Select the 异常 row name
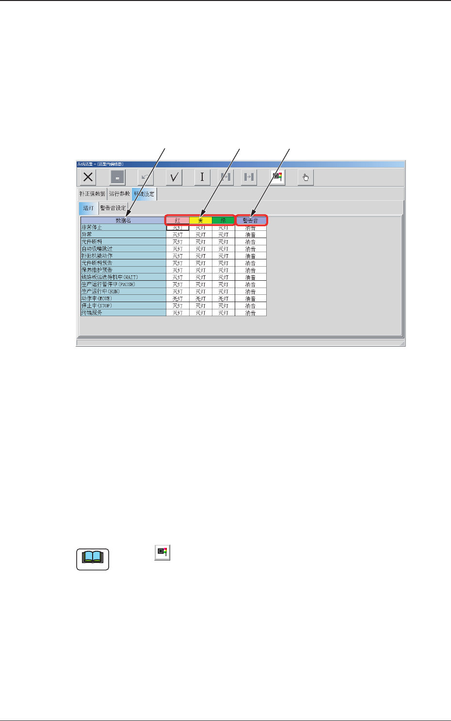This screenshot has width=451, height=721. 123,234
